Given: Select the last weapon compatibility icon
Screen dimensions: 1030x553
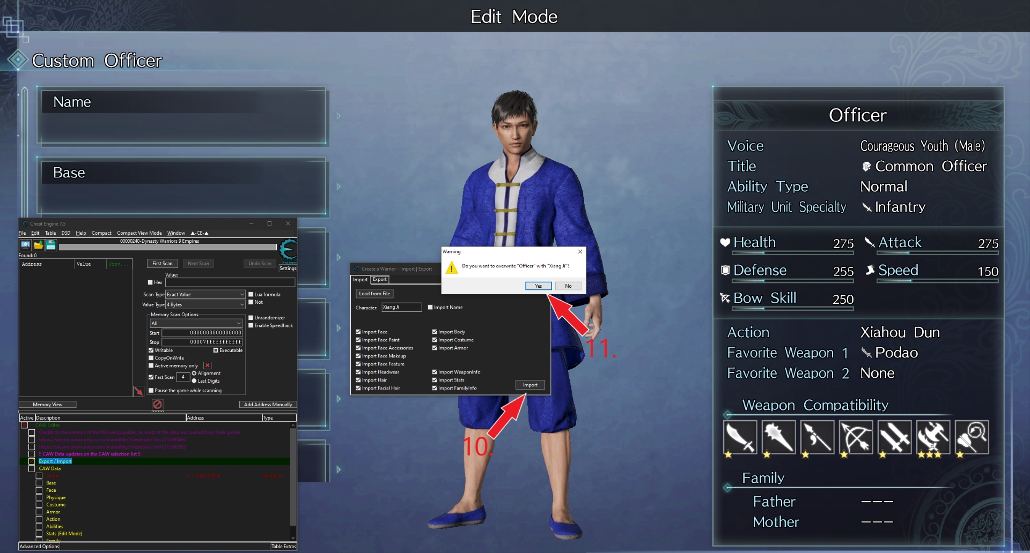Looking at the screenshot, I should (972, 438).
